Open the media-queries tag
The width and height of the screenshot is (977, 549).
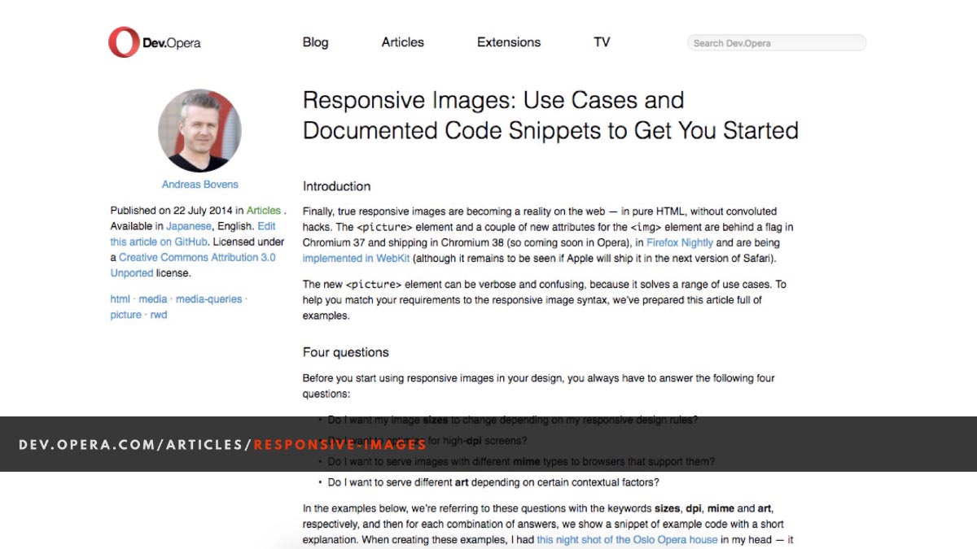tap(208, 299)
